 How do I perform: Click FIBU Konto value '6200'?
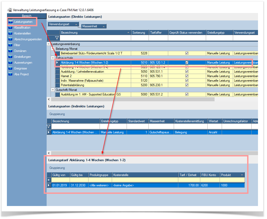point(204,185)
